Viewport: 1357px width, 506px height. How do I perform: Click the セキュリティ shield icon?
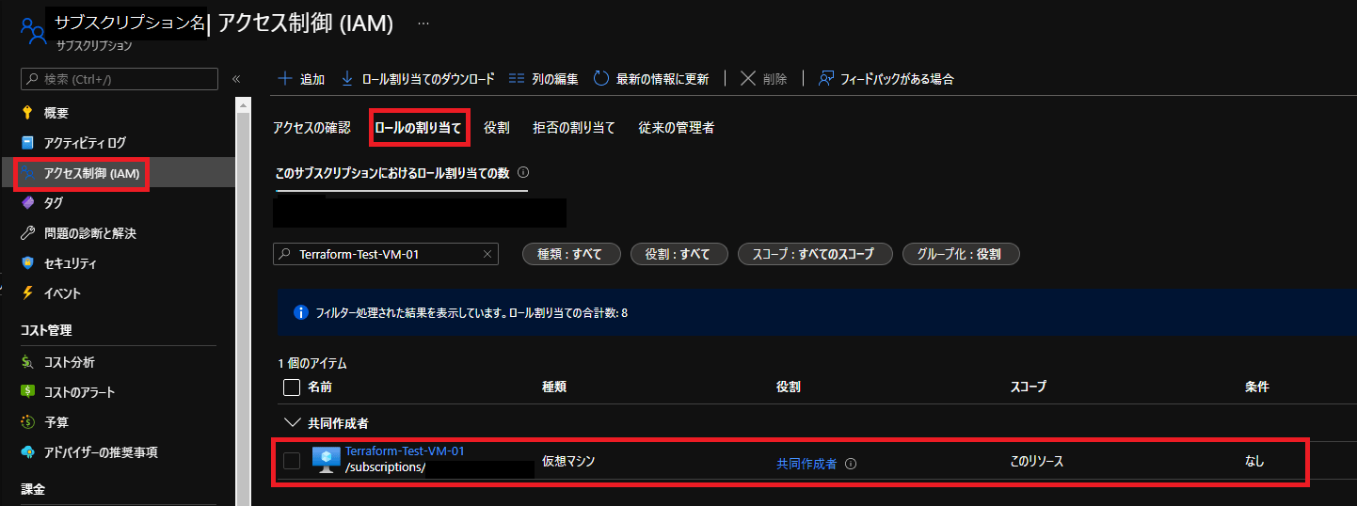coord(27,263)
